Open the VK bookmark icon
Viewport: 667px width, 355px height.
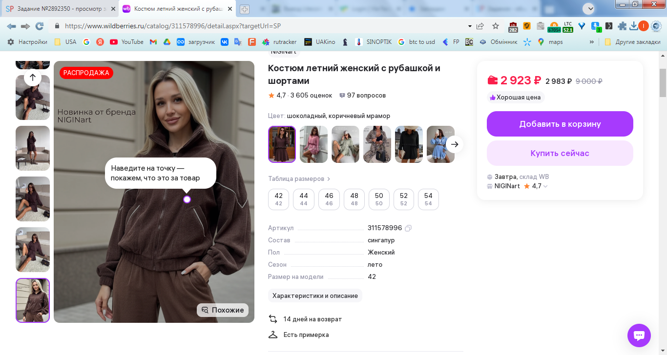point(225,42)
